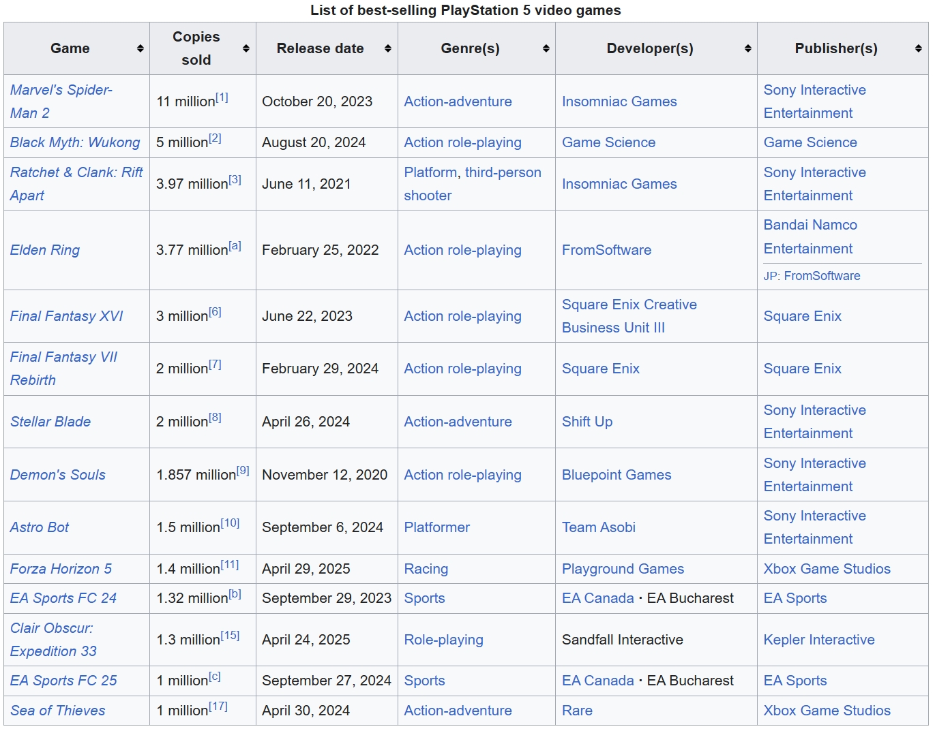Open EA Sports publisher in FC 25 row

pos(795,681)
